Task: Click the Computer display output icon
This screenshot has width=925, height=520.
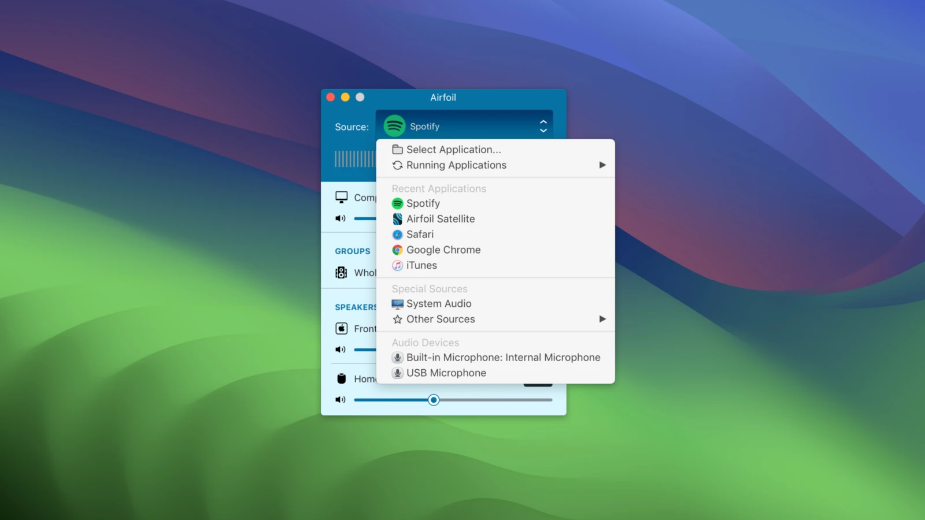Action: (342, 198)
